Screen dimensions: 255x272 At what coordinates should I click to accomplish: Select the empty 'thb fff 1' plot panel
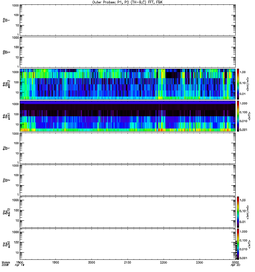[x=128, y=20]
